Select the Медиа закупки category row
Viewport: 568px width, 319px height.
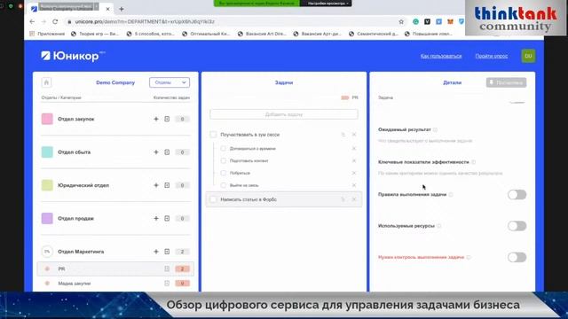pyautogui.click(x=115, y=284)
